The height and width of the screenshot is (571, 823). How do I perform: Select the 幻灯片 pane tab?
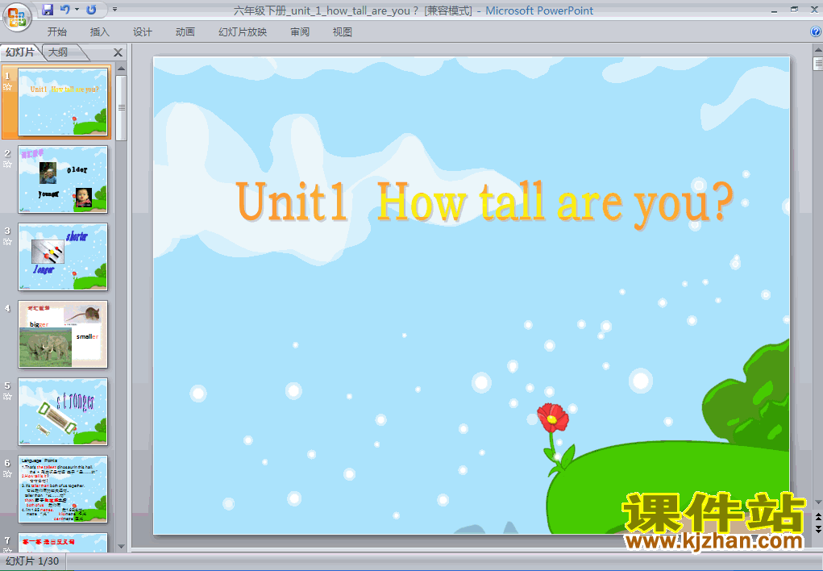pos(20,52)
